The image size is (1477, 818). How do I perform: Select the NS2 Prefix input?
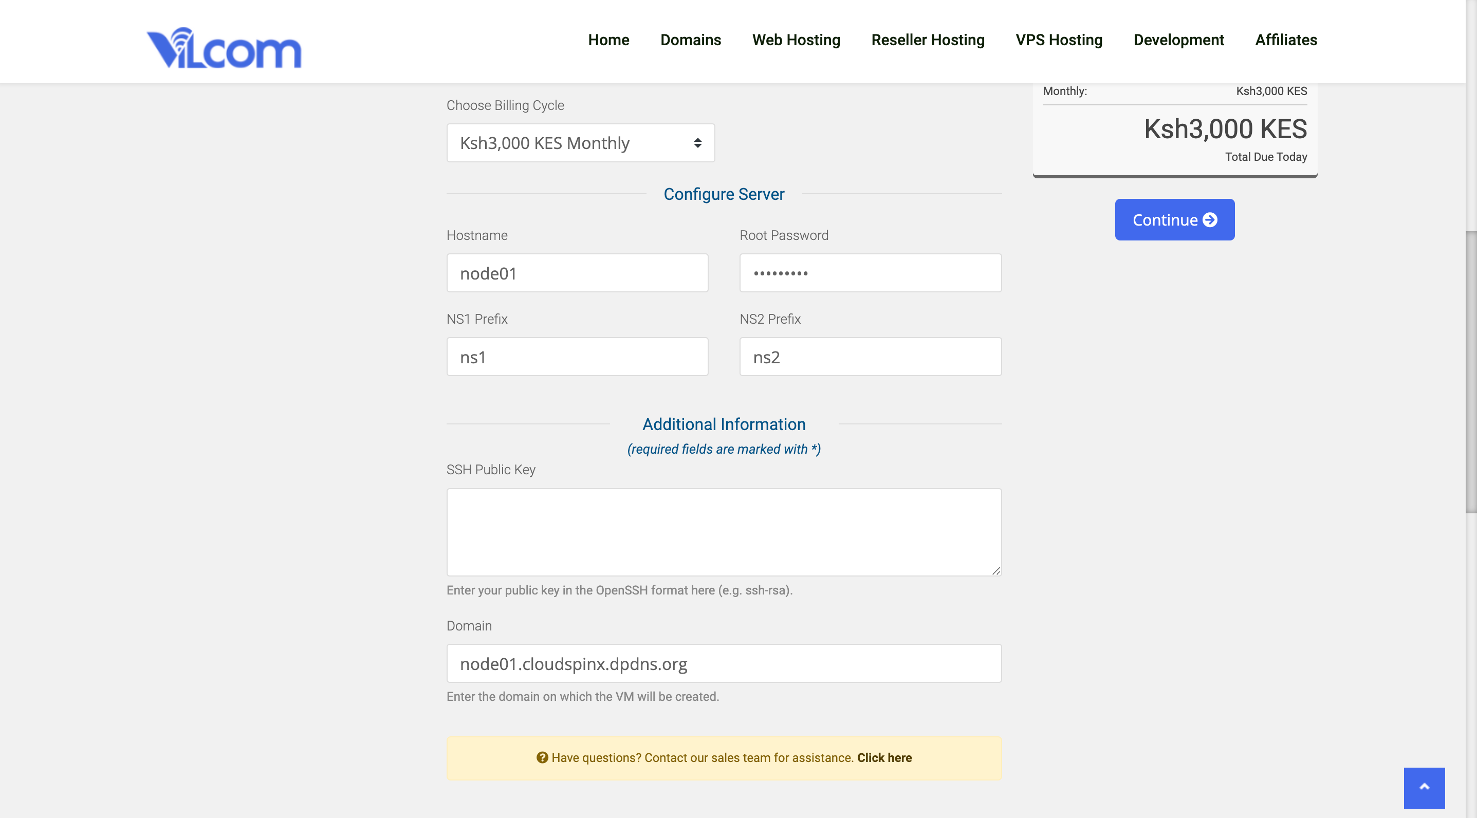pos(870,357)
